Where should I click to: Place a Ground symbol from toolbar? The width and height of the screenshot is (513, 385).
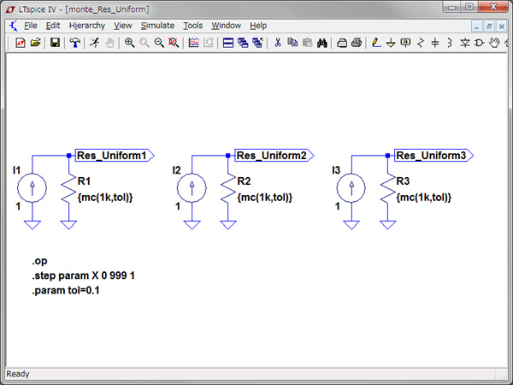tap(390, 43)
